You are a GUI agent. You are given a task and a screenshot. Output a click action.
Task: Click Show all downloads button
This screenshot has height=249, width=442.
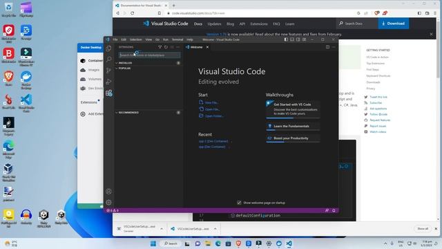coord(423,229)
